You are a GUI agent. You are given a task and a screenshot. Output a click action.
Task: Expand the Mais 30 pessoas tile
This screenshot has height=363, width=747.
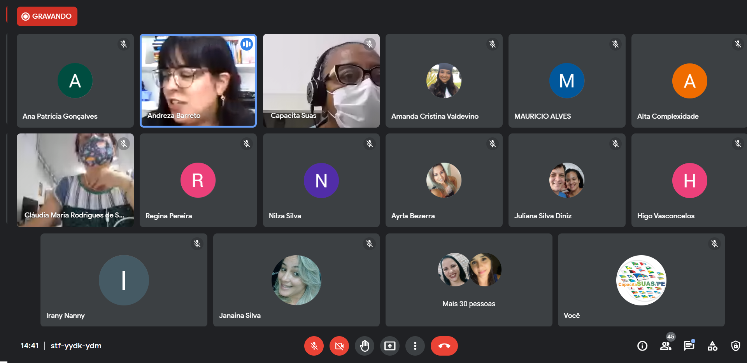(x=469, y=280)
